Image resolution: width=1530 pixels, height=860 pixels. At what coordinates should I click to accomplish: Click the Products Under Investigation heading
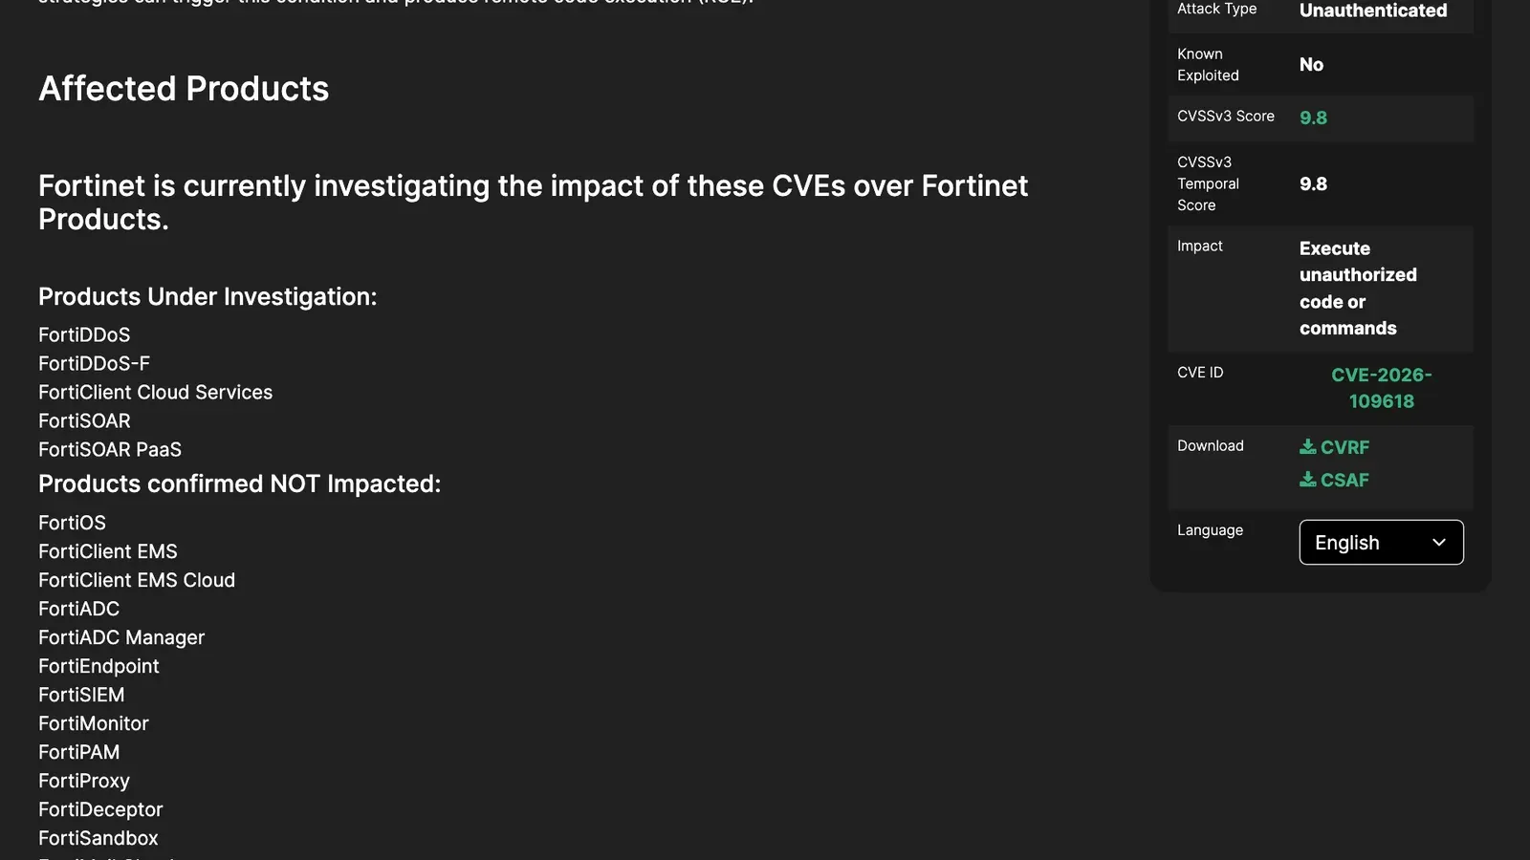pos(208,297)
